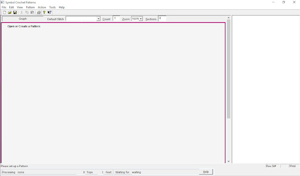Click the 'Row' status bar indicator

(269, 166)
